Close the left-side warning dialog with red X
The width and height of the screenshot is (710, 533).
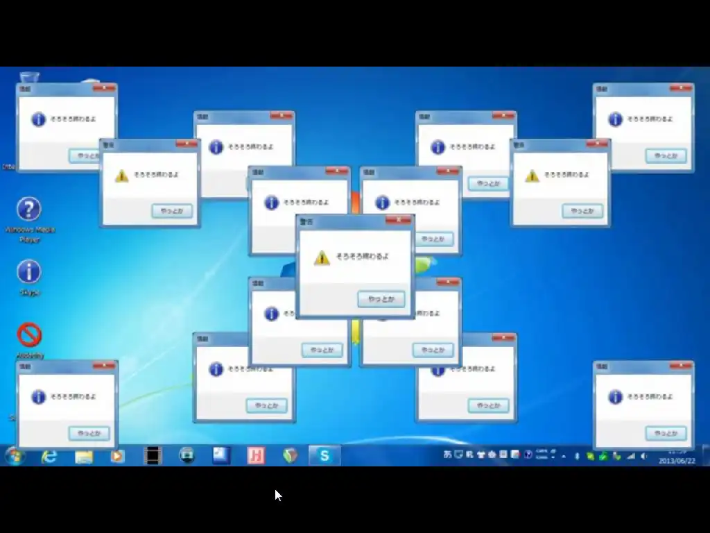[187, 144]
